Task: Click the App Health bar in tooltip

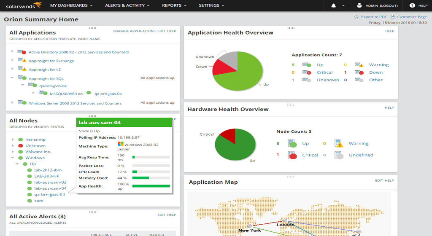Action: point(151,186)
